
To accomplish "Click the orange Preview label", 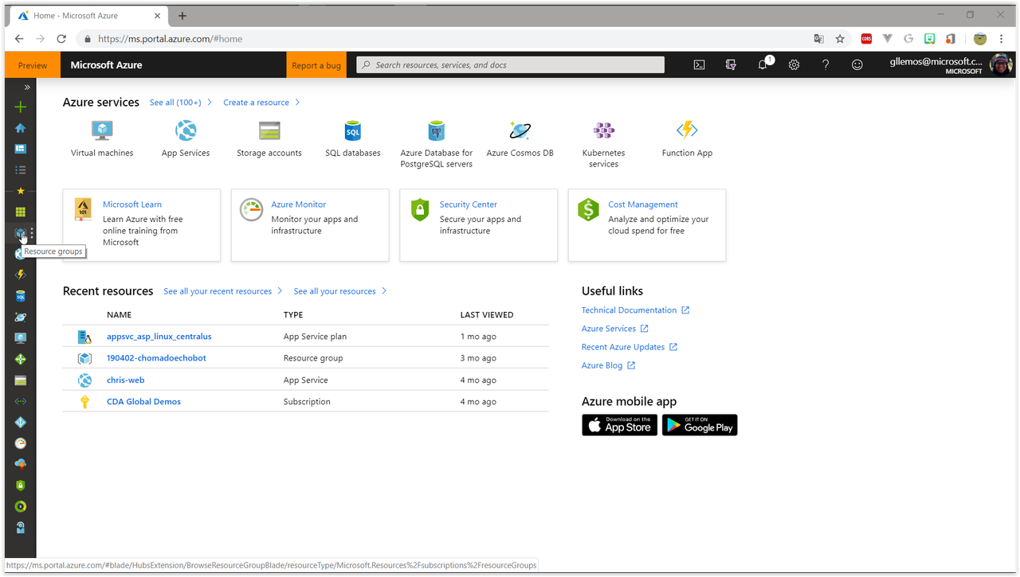I will coord(33,65).
